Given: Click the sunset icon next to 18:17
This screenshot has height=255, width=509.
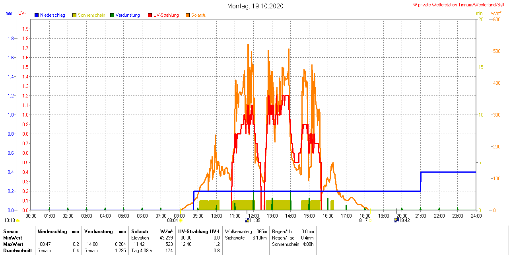Looking at the screenshot, I should pyautogui.click(x=370, y=220).
